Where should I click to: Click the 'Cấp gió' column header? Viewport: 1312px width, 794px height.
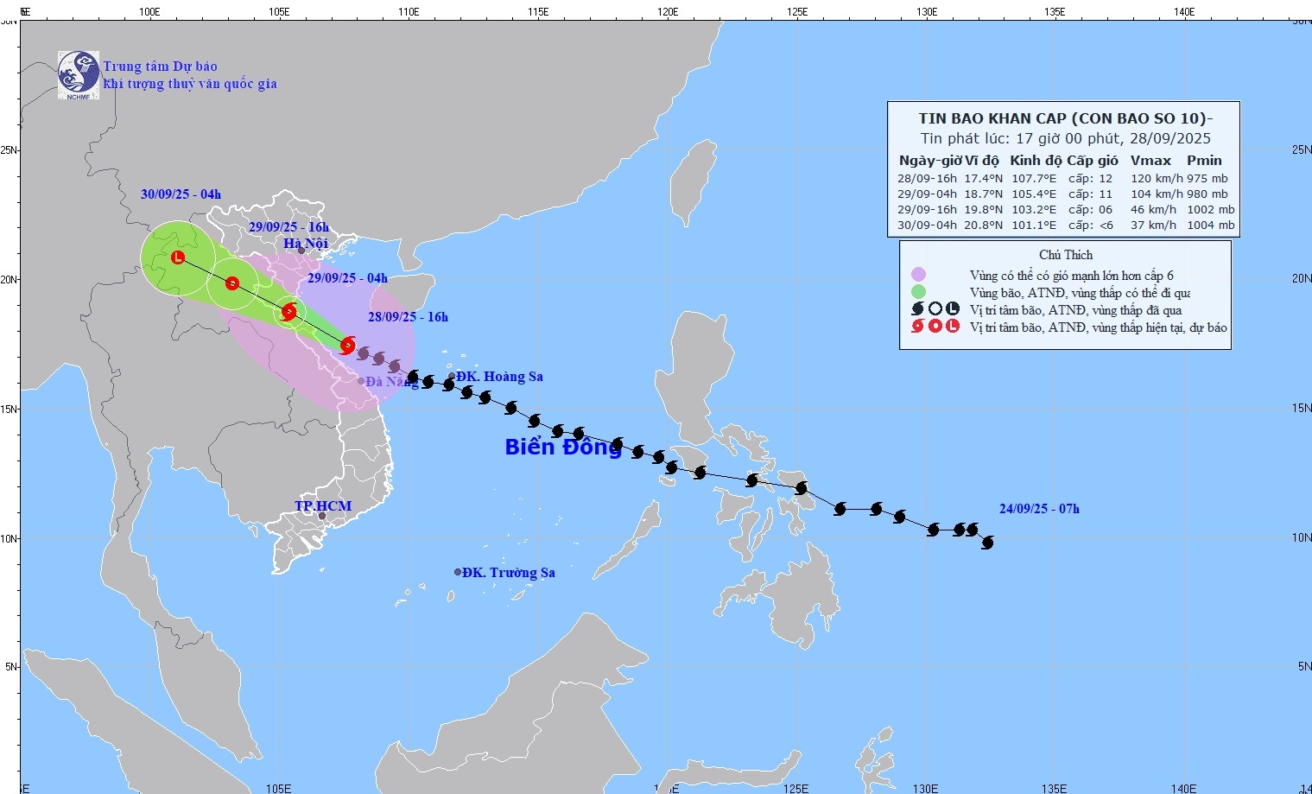tap(1093, 161)
